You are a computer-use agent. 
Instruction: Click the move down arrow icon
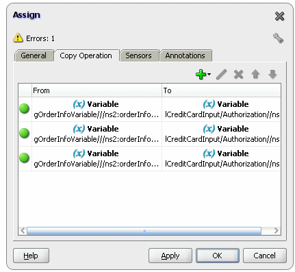[272, 75]
